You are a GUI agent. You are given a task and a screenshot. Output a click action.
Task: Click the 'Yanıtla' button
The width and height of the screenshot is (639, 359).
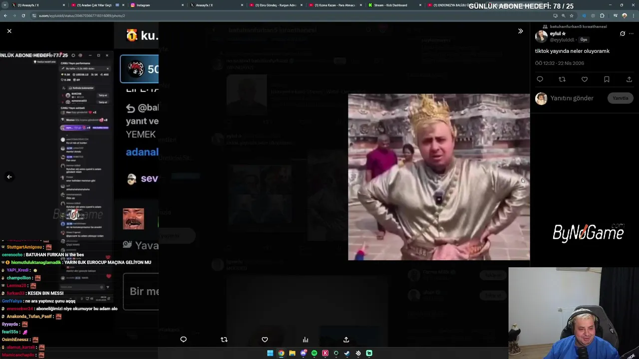(621, 98)
